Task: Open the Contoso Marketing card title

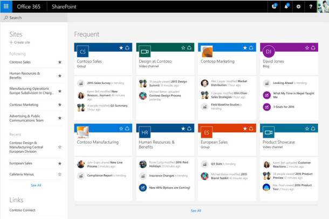Action: pos(217,61)
